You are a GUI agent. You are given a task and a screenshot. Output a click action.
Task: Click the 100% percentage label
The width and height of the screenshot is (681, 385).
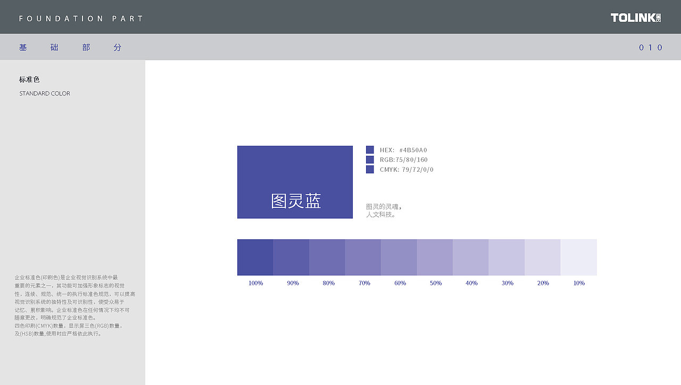click(256, 283)
